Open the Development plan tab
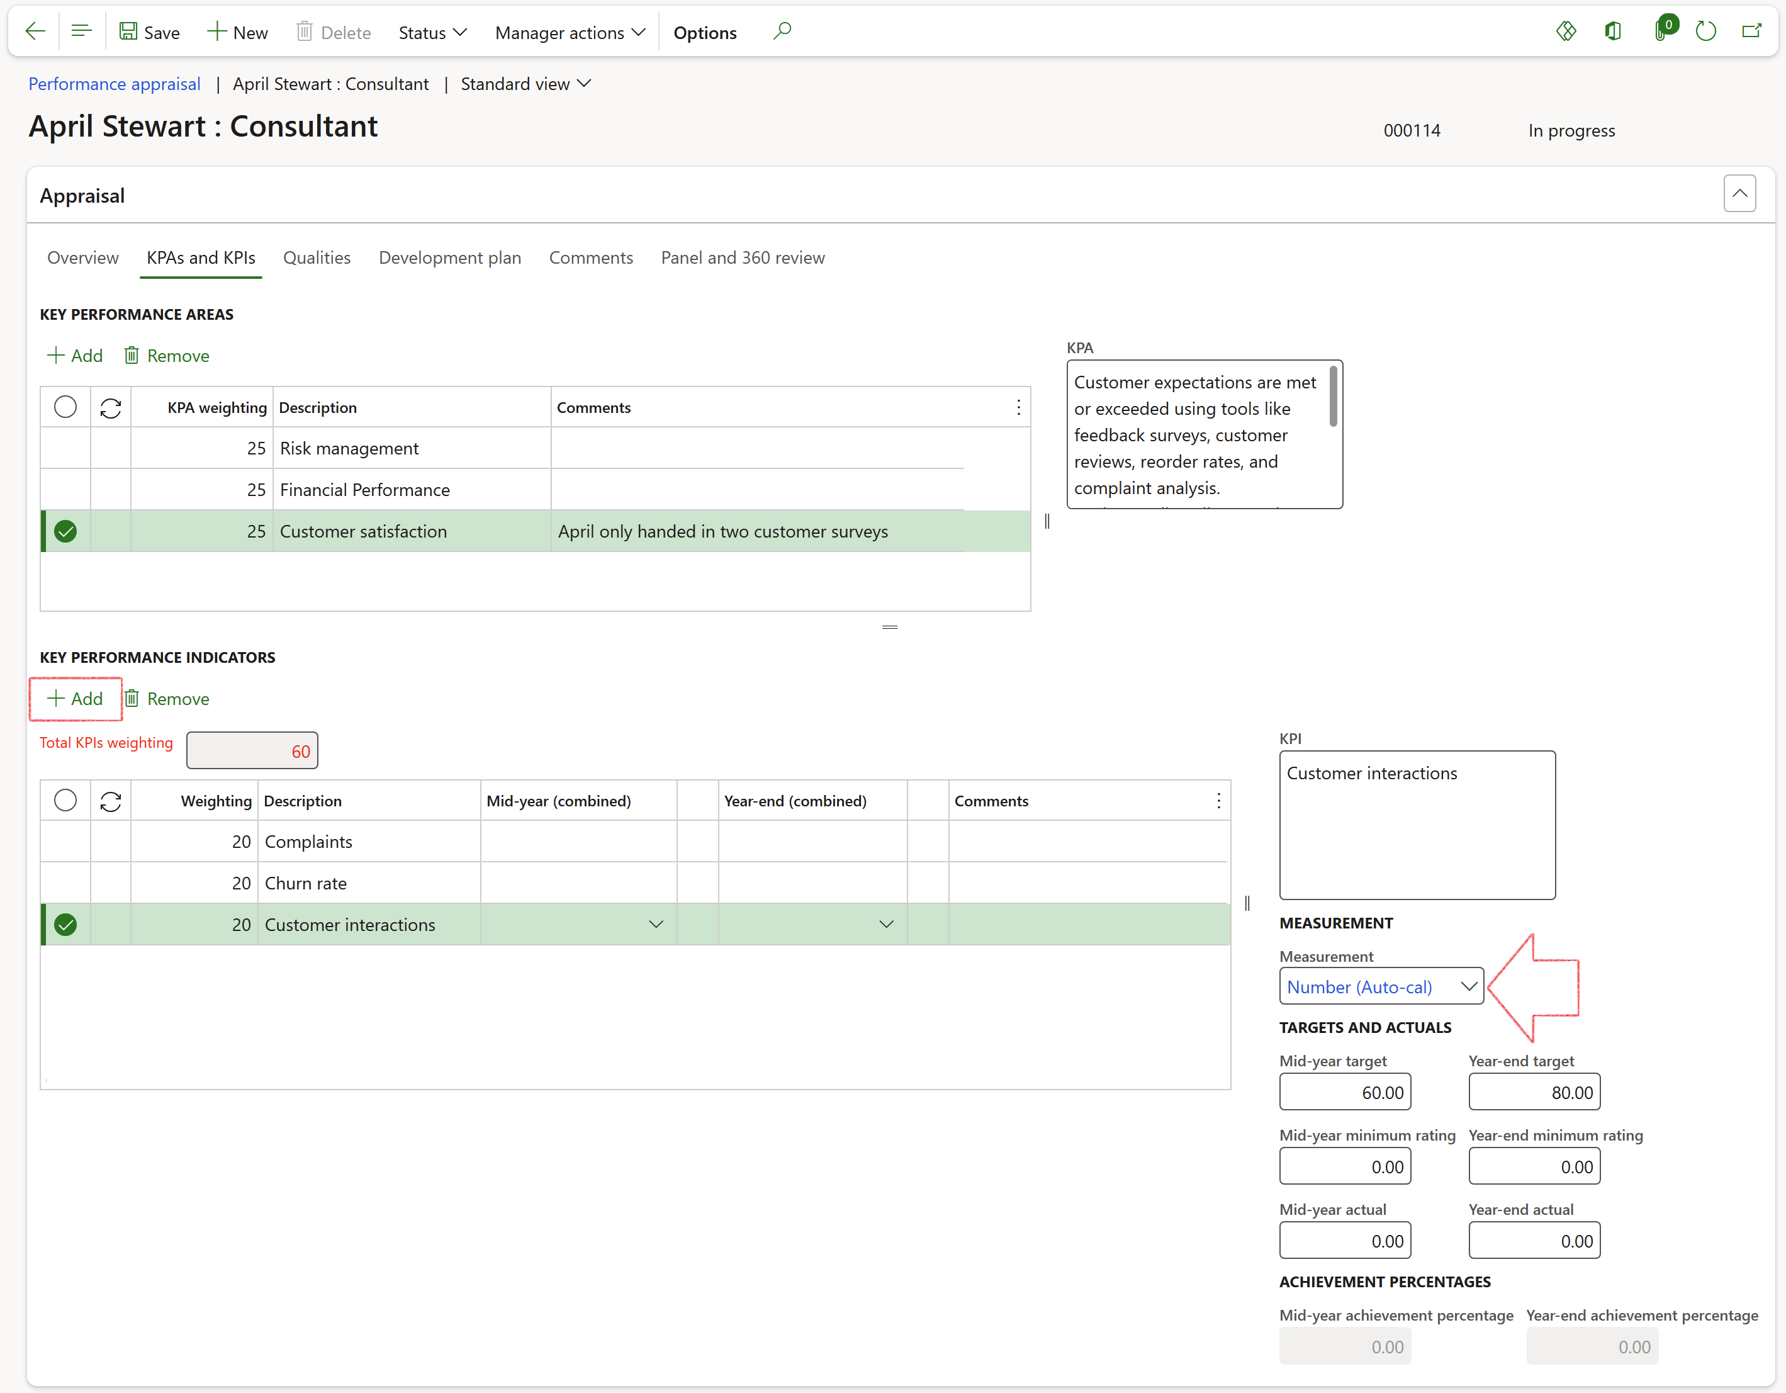This screenshot has height=1393, width=1786. point(450,257)
